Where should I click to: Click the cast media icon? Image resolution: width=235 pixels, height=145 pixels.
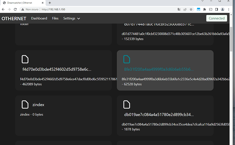[x=210, y=10]
